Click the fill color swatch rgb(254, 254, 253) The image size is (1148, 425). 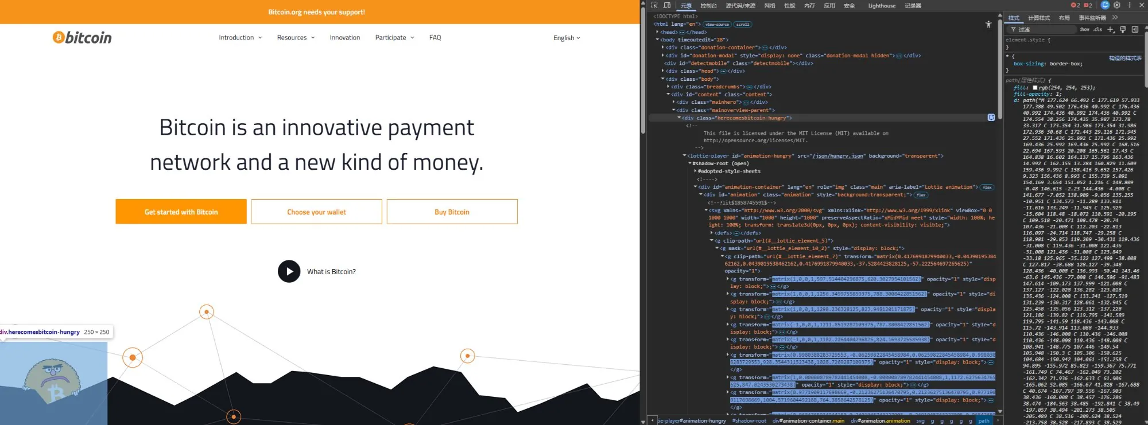[1035, 88]
